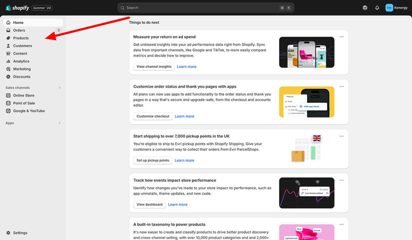
Task: Expand the Sales channels section chevron
Action: tap(60, 88)
